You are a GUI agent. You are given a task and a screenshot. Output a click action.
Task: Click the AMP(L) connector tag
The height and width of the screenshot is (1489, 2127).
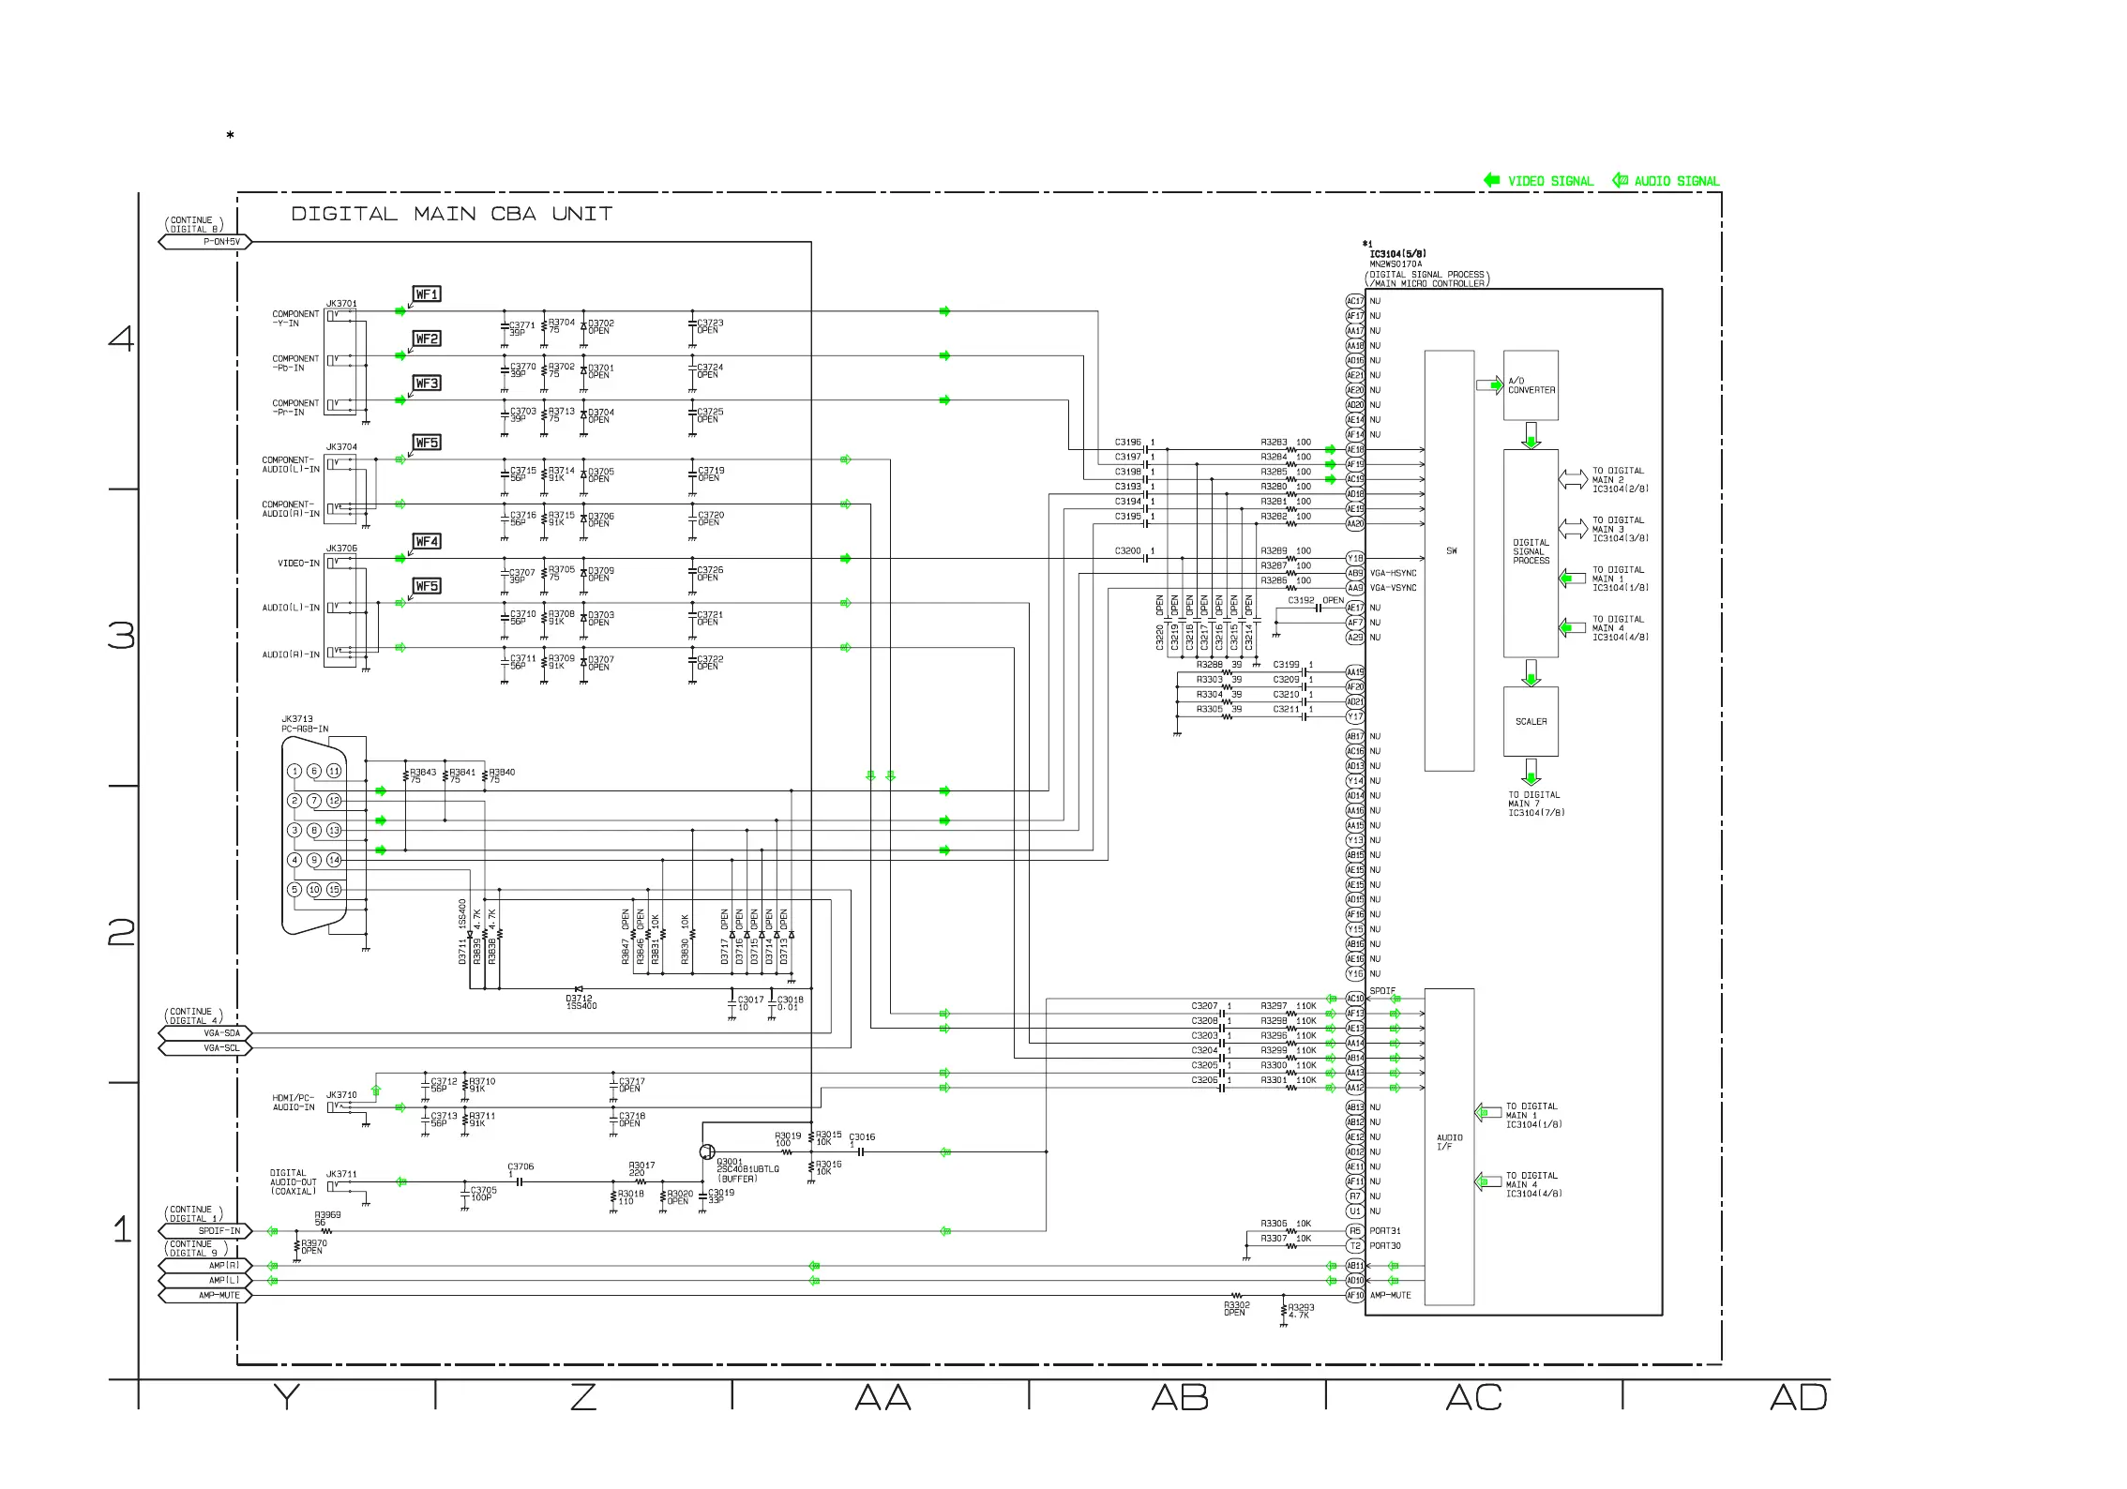pyautogui.click(x=205, y=1281)
